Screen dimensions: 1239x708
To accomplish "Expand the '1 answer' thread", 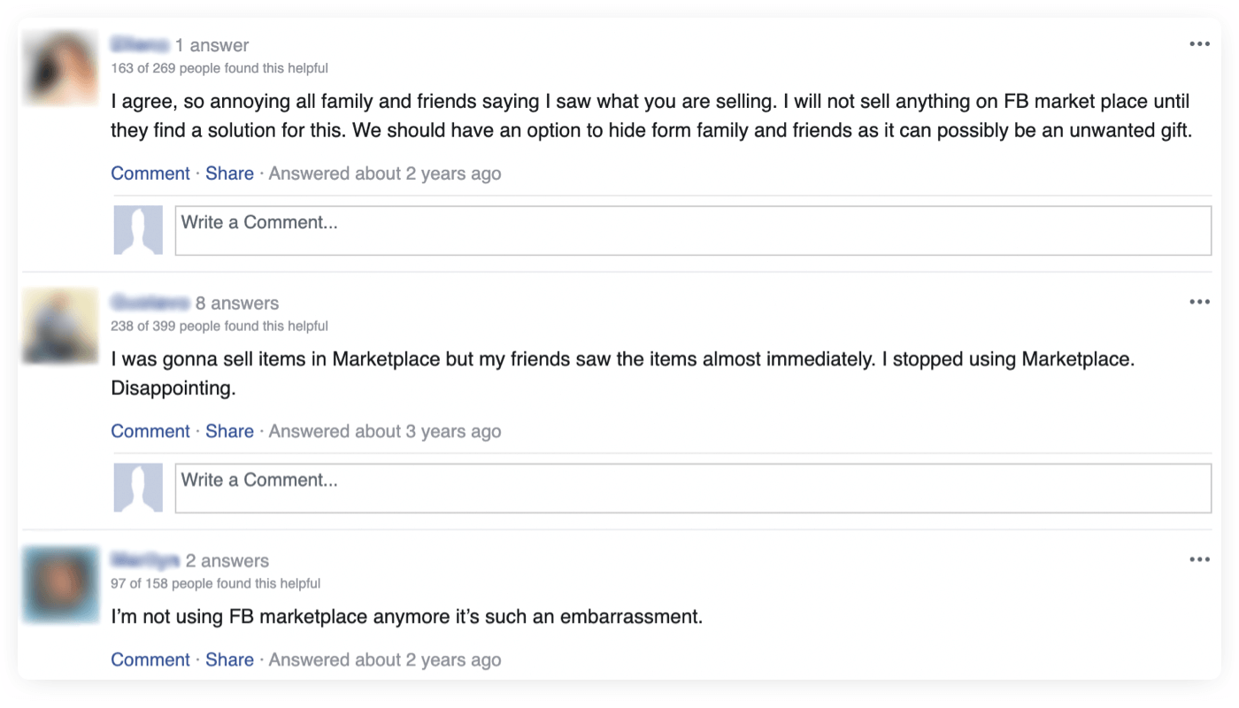I will pyautogui.click(x=211, y=44).
